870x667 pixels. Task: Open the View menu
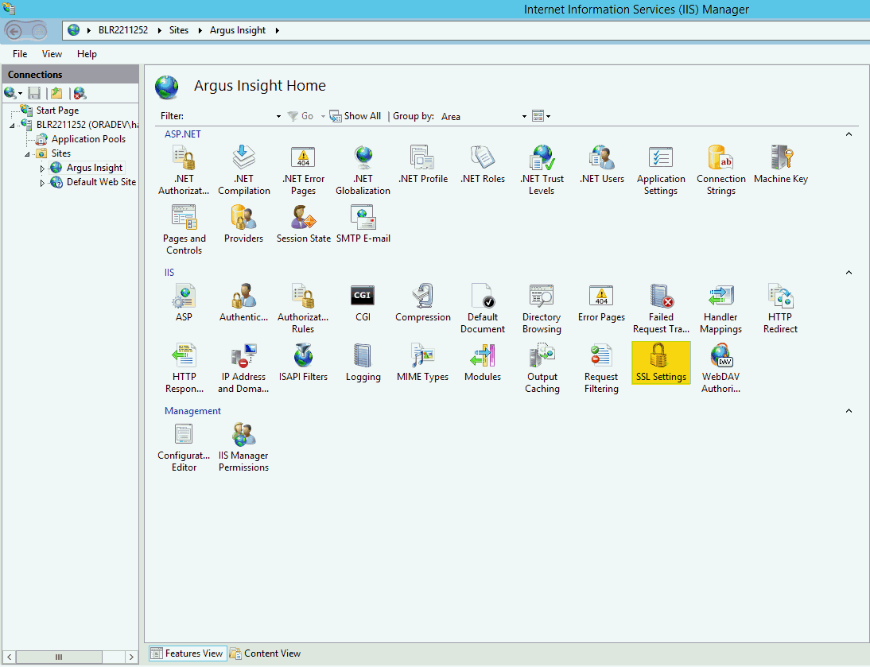pyautogui.click(x=52, y=54)
